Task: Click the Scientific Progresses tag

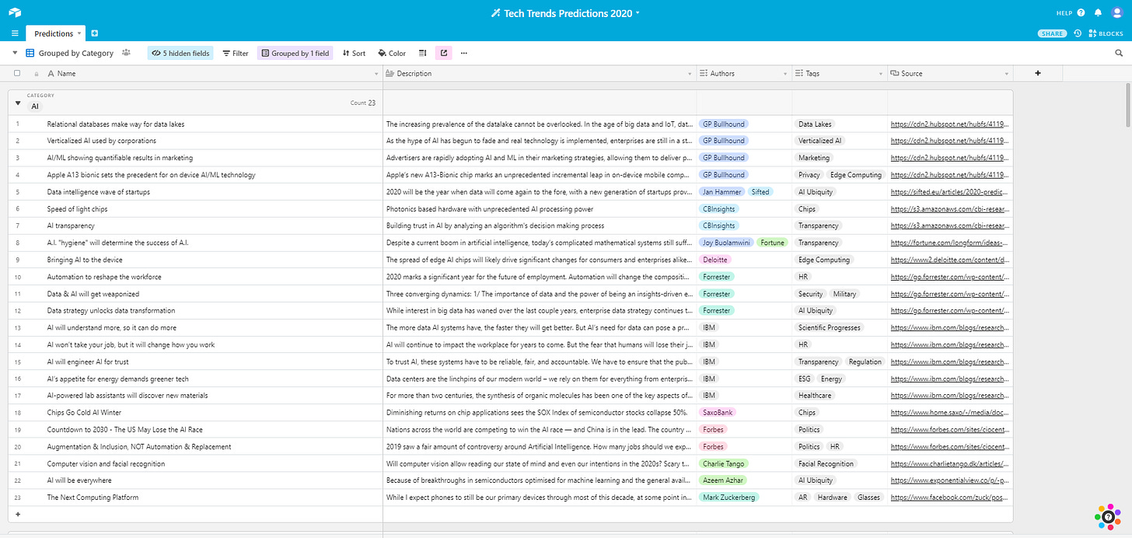Action: 830,327
